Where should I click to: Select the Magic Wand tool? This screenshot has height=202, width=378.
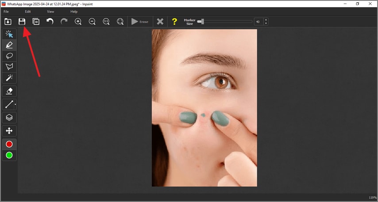coord(9,78)
